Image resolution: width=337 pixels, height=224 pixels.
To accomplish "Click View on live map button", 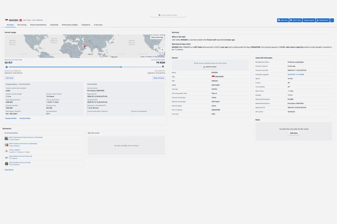I will tap(157, 37).
